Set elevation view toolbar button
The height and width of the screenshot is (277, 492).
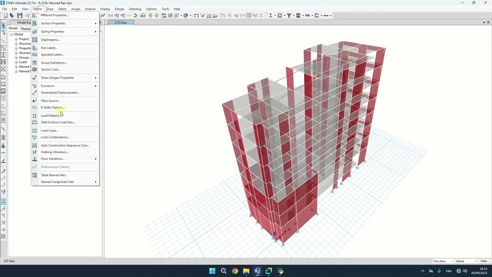[123, 15]
